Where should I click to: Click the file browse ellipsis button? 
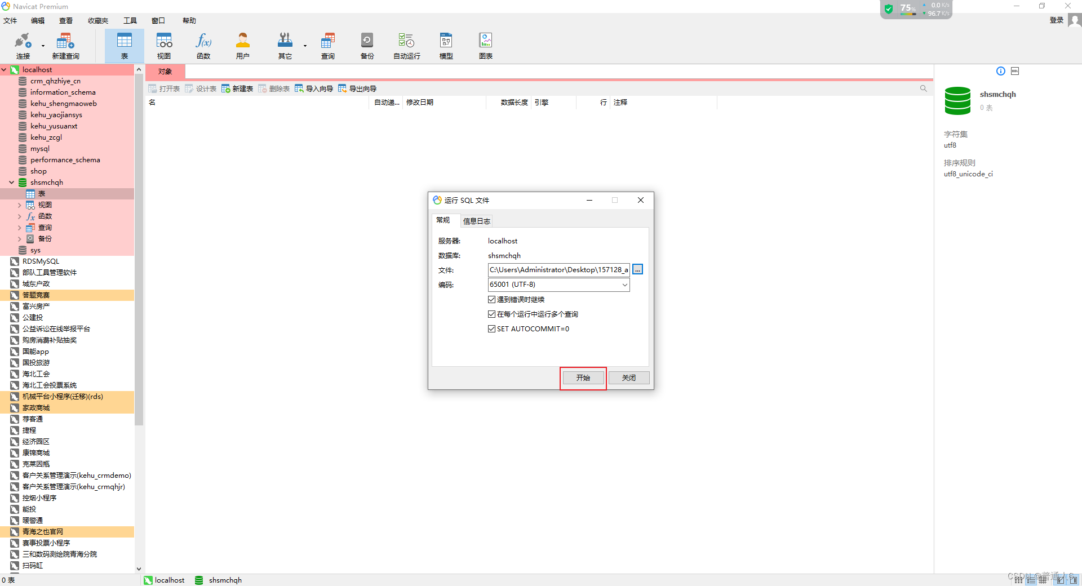click(x=637, y=269)
